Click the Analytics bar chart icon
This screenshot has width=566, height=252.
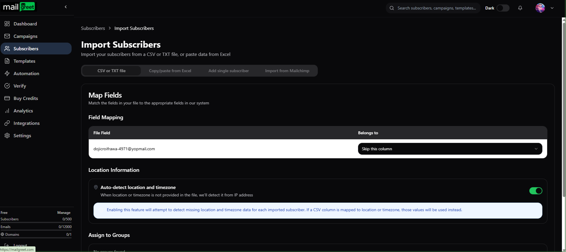click(7, 111)
